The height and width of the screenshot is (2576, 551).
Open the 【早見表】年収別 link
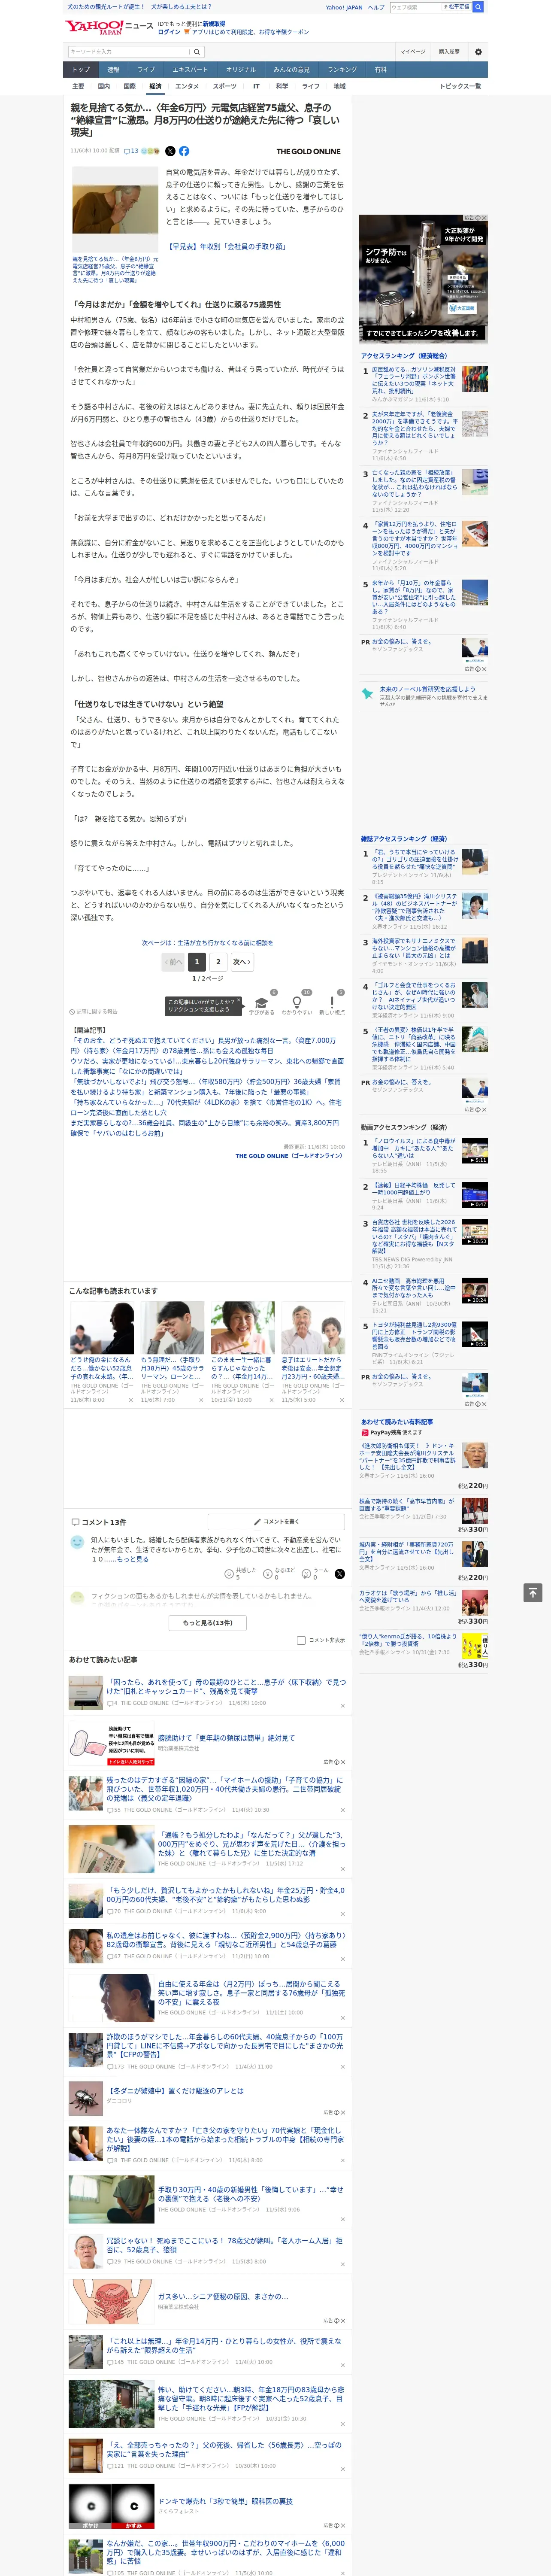[x=227, y=246]
